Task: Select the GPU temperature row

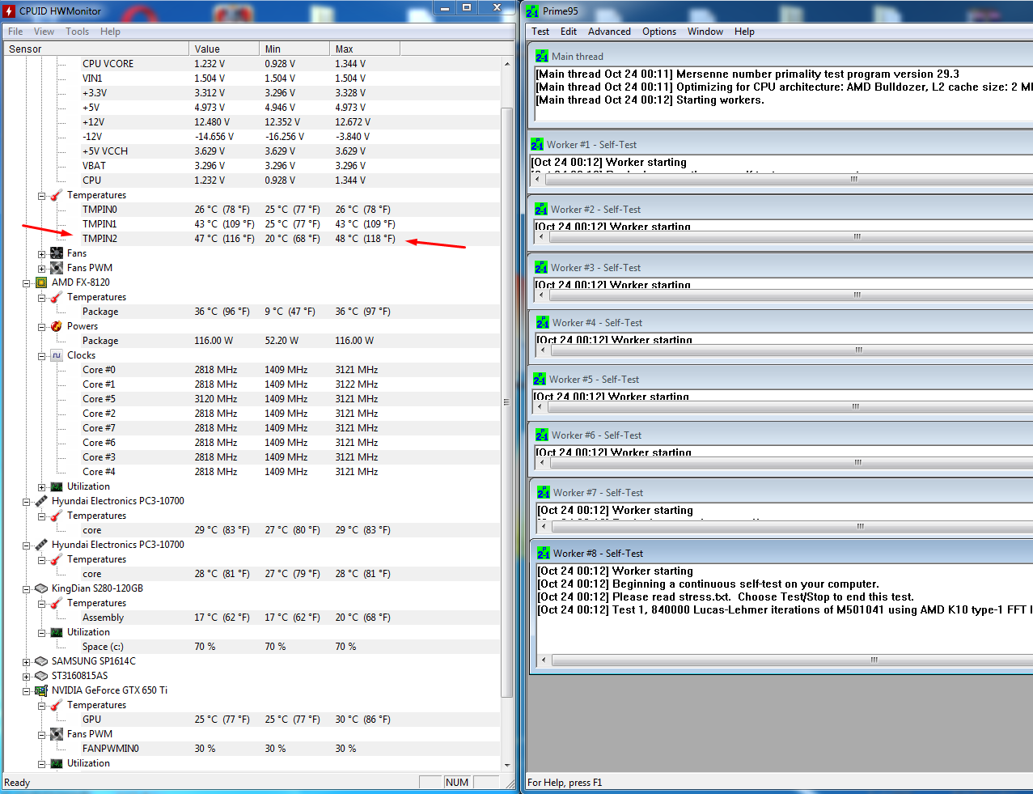Action: pyautogui.click(x=252, y=720)
